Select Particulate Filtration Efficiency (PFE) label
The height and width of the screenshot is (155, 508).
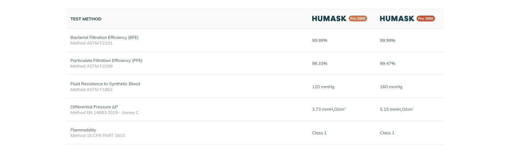(x=106, y=60)
